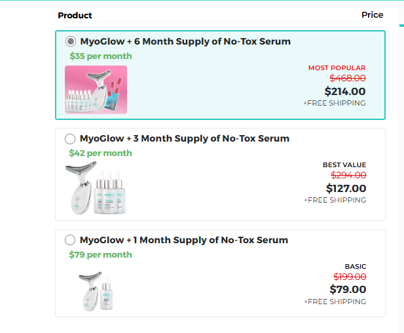This screenshot has height=333, width=404.
Task: Choose the 3 Month Supply radio option
Action: click(x=71, y=139)
